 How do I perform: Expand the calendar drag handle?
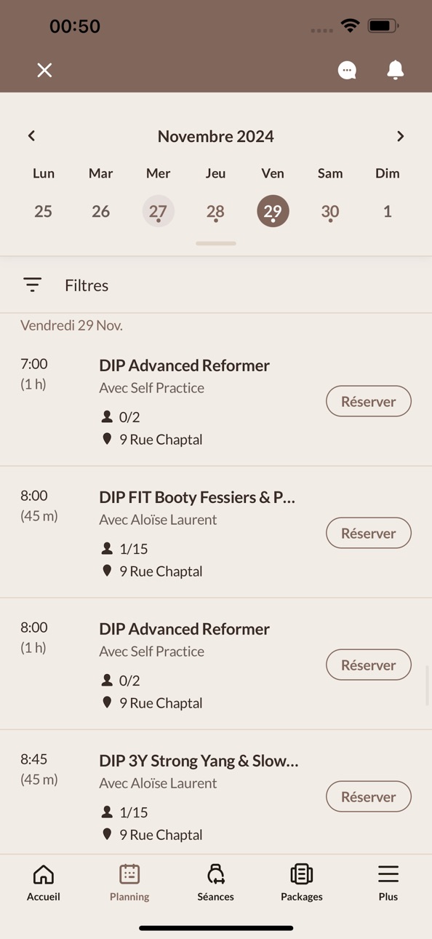tap(216, 243)
